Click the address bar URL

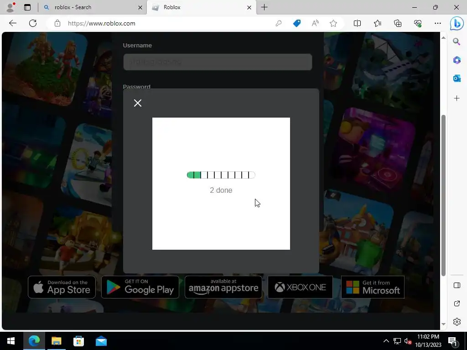[102, 23]
